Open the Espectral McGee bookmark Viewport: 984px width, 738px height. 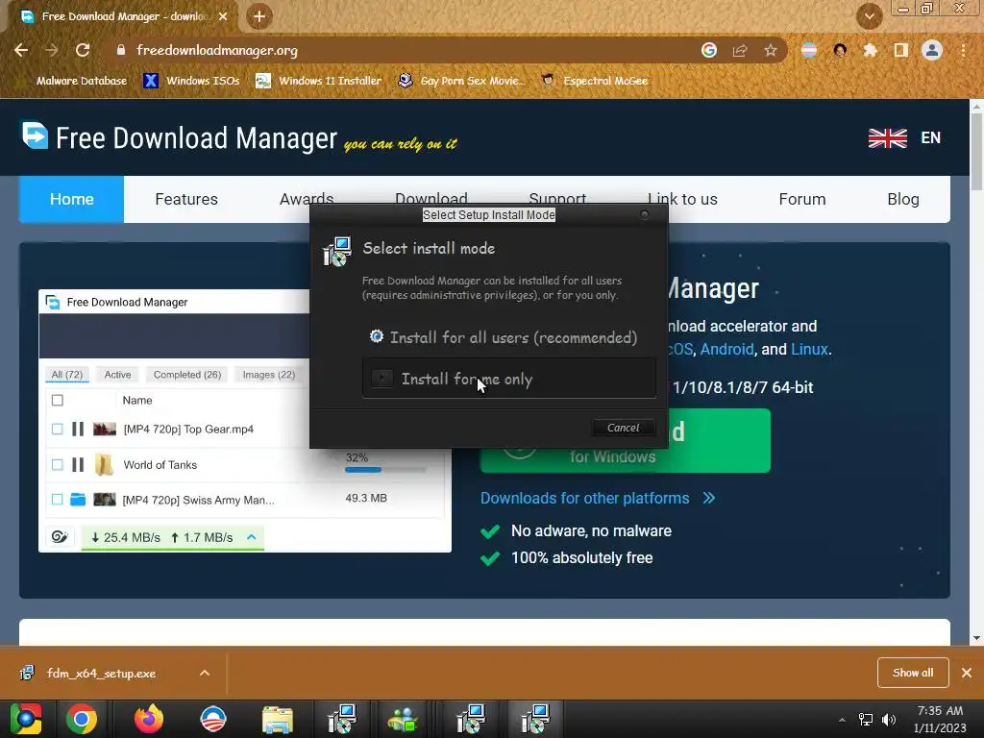(x=594, y=81)
